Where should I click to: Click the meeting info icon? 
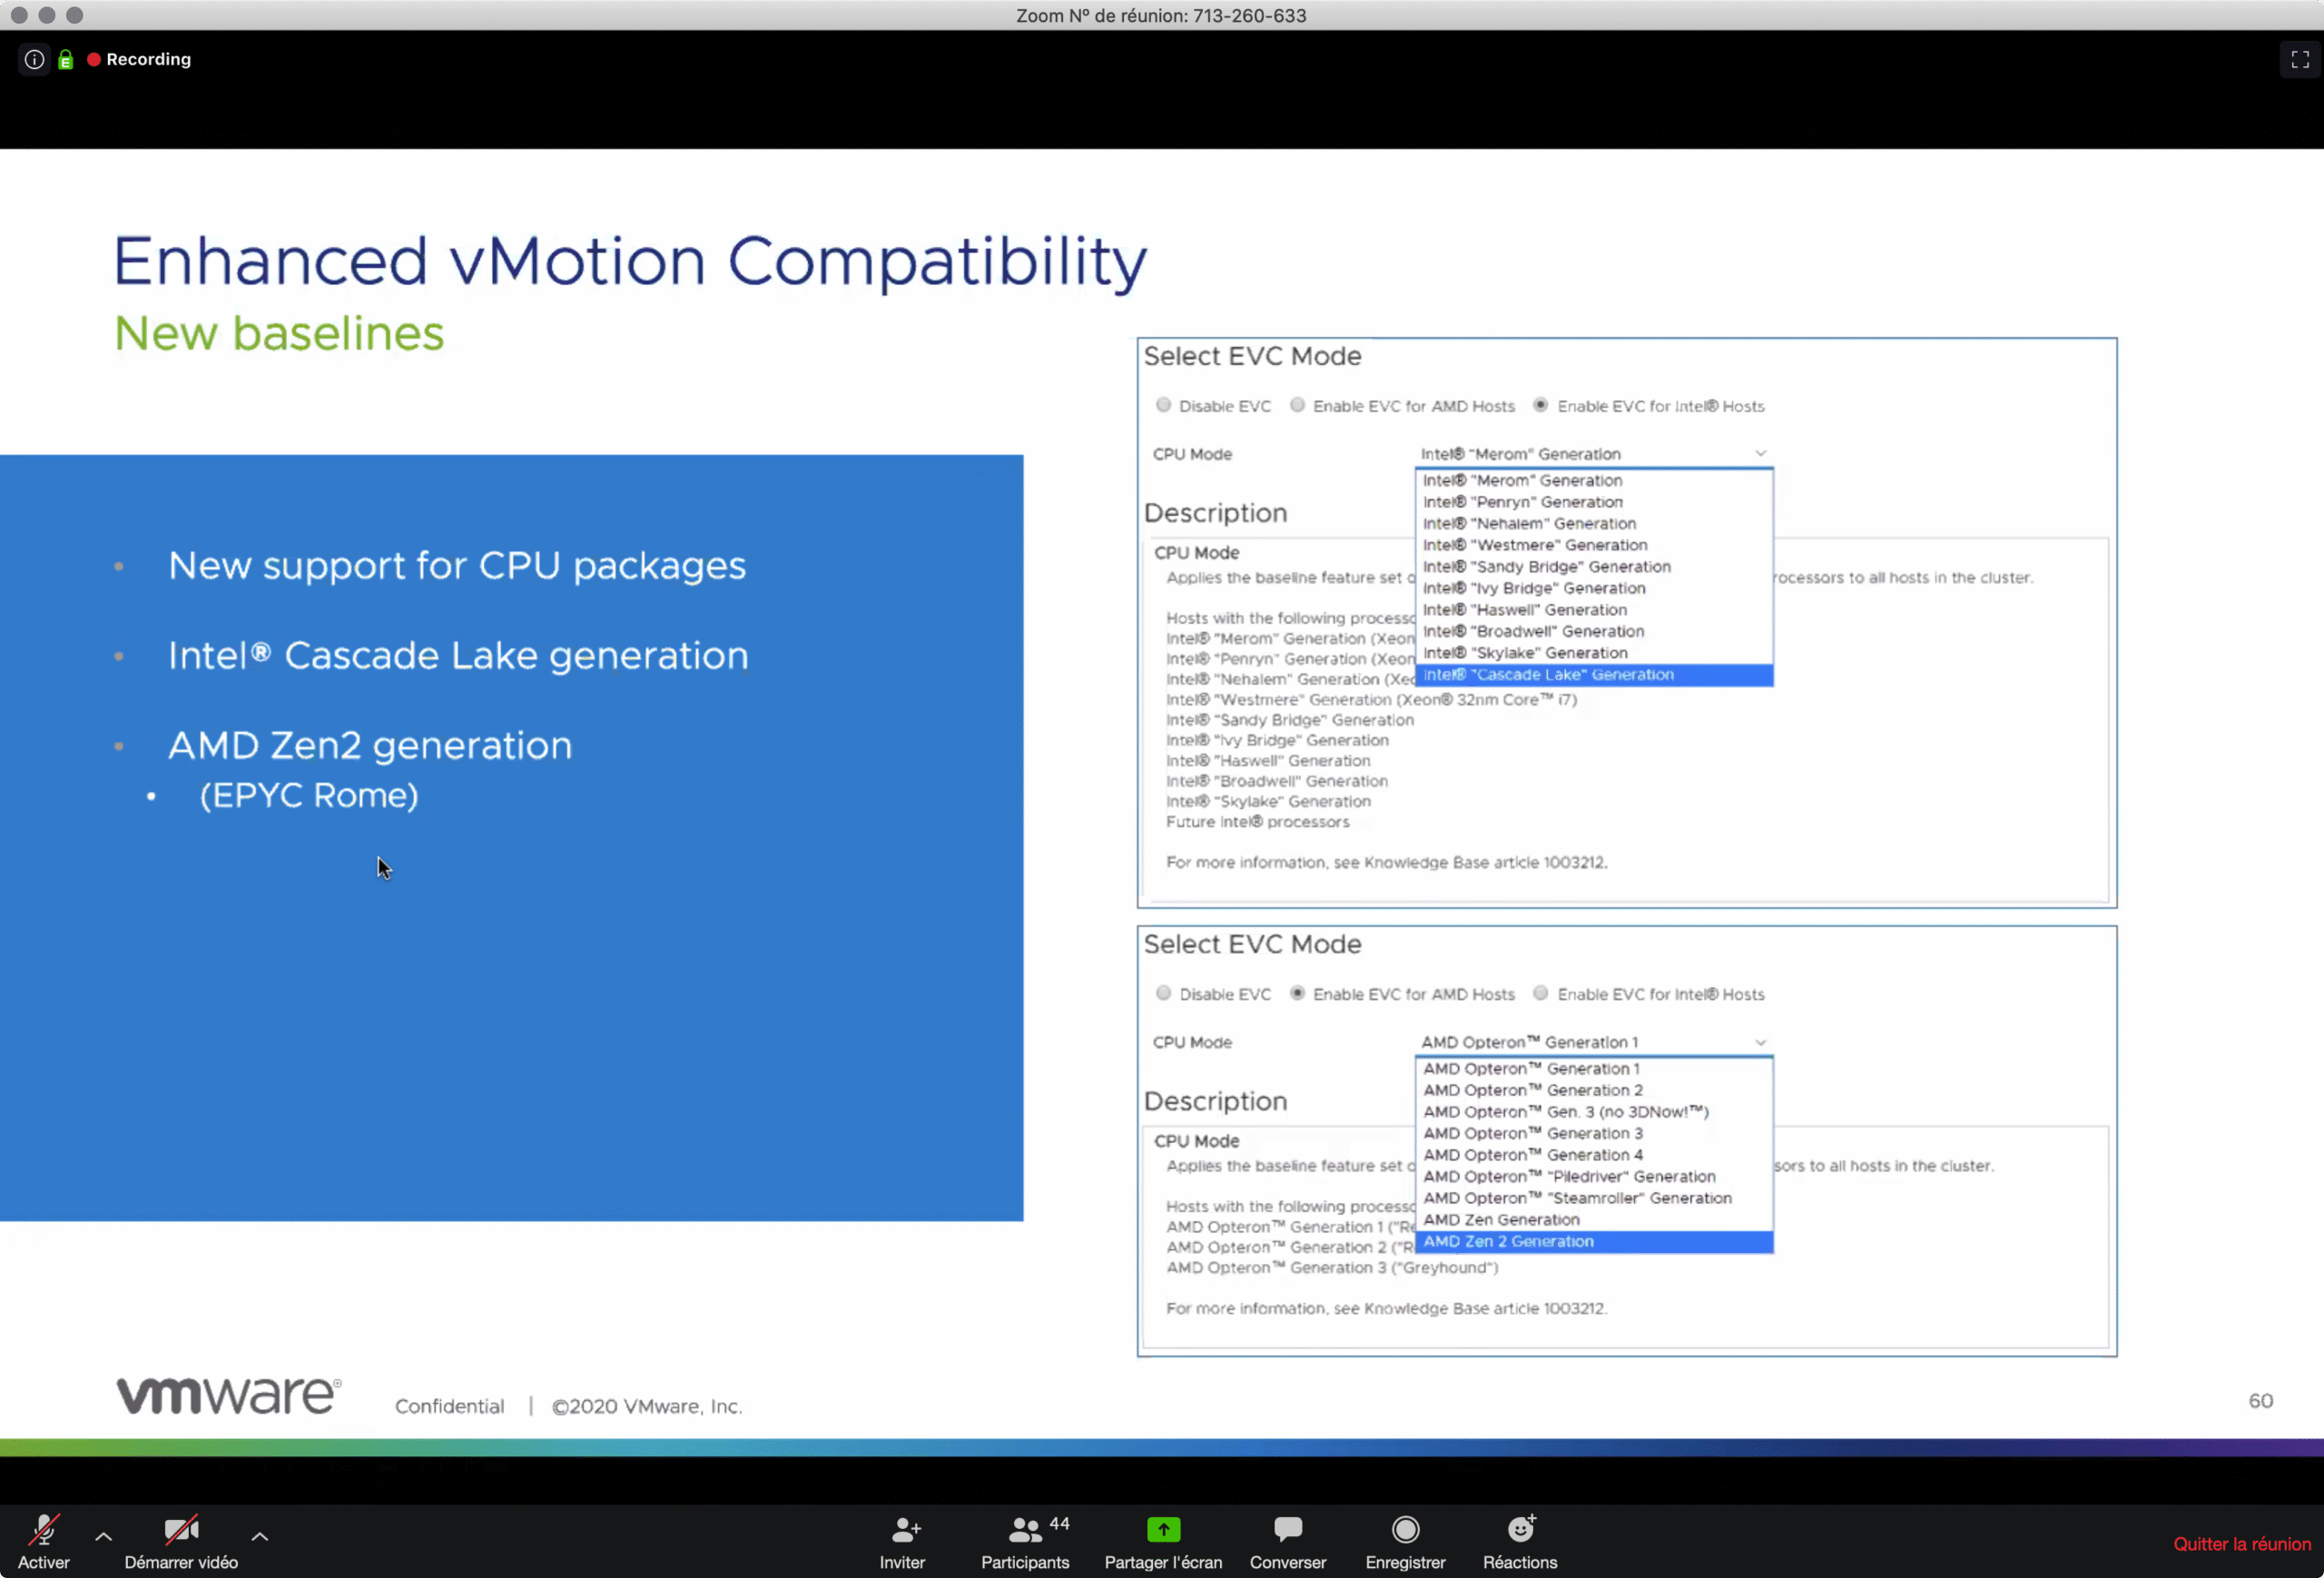coord(34,59)
